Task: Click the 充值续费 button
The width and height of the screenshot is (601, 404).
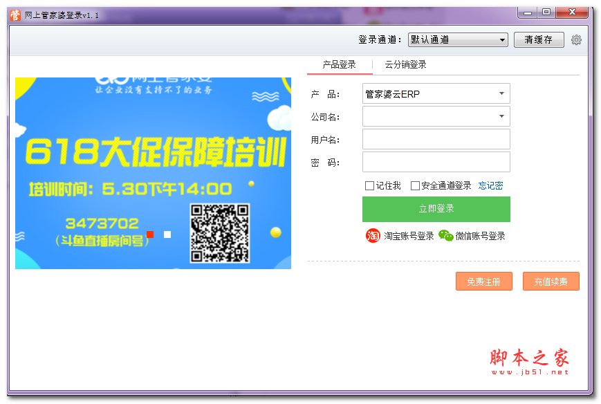Action: click(x=551, y=282)
